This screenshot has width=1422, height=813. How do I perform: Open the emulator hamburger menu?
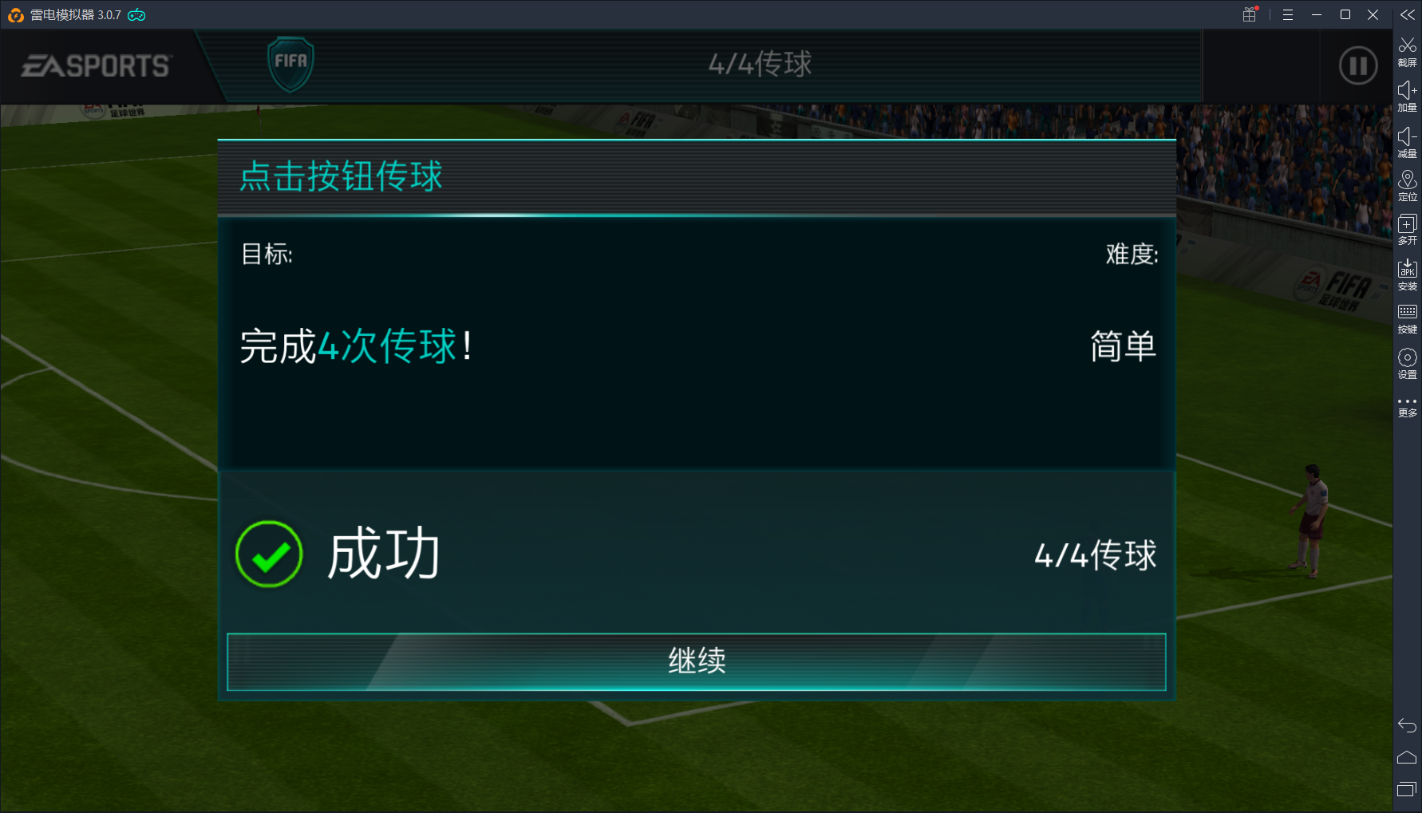click(1288, 14)
